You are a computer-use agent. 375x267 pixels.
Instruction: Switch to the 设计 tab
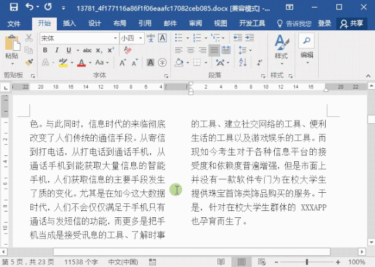[x=94, y=23]
